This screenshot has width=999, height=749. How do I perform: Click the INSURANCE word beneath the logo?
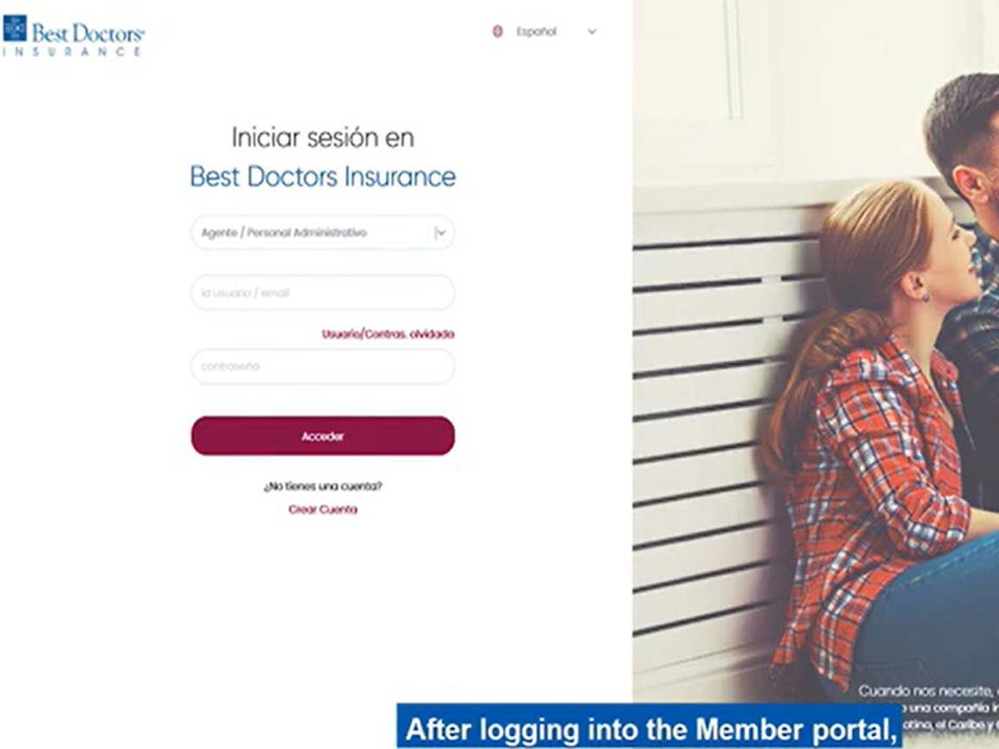point(71,52)
